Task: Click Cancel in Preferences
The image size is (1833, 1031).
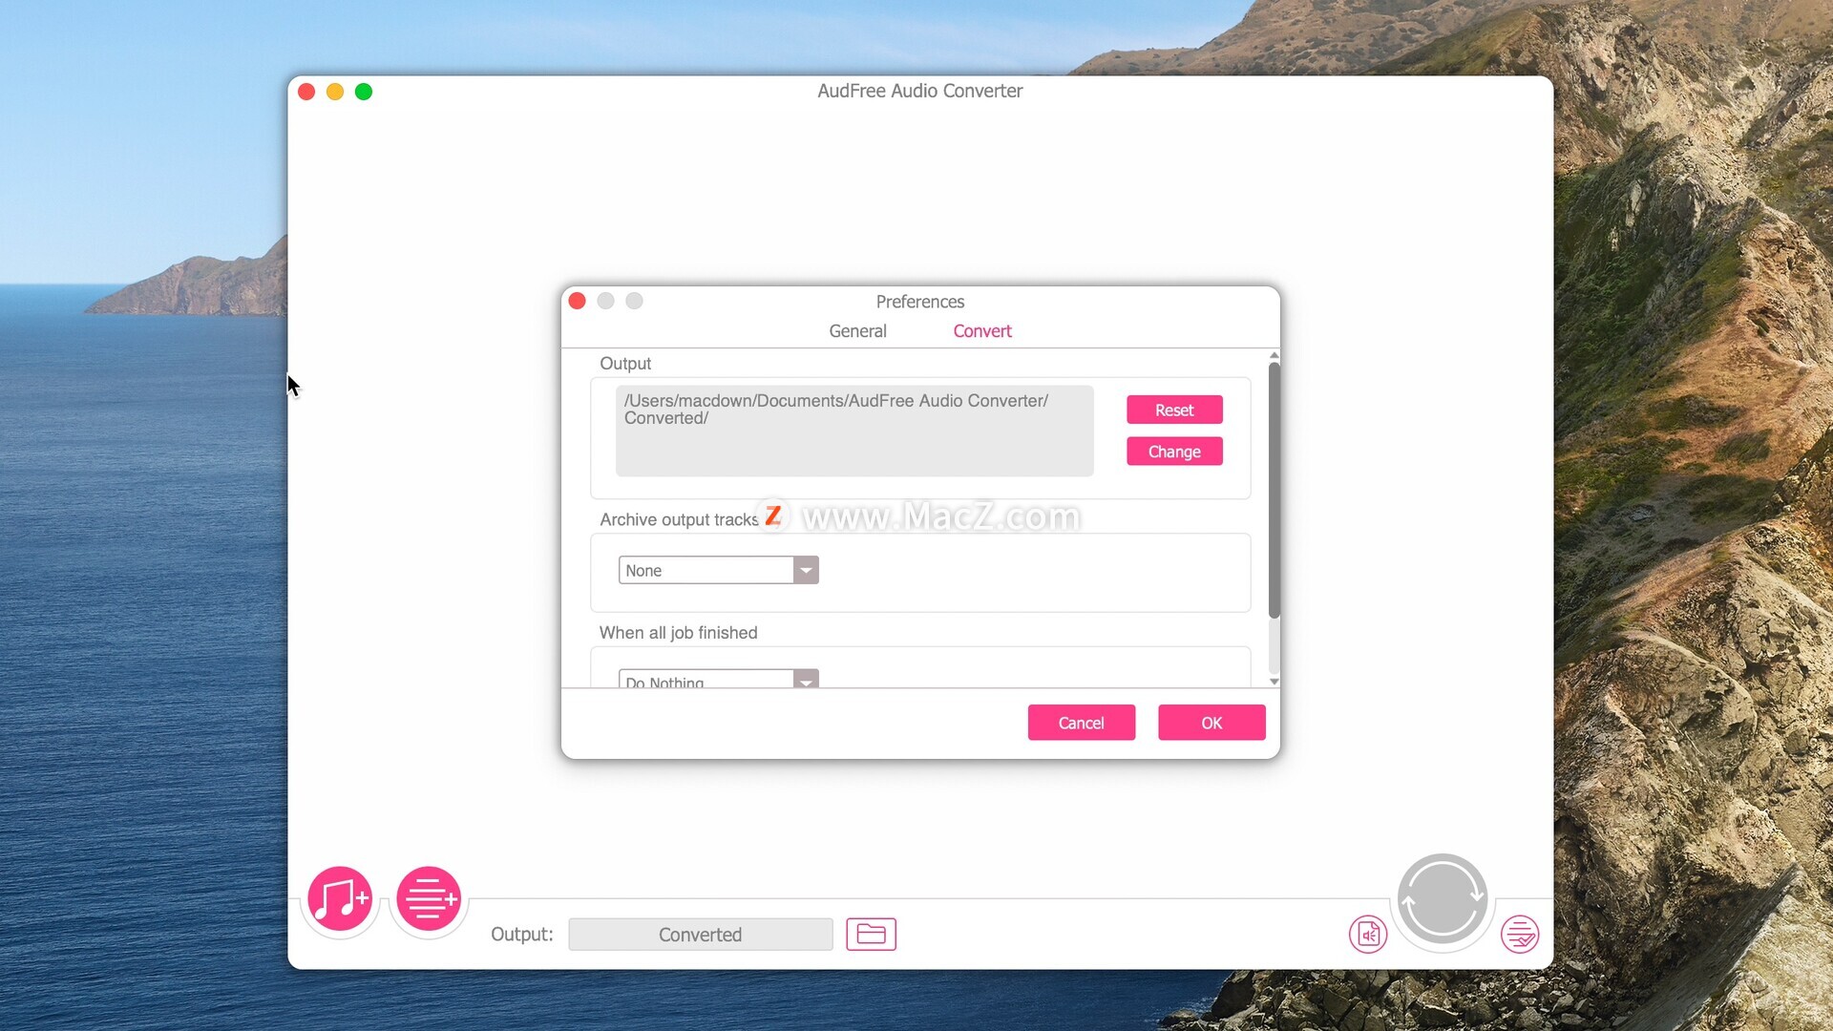Action: 1082,723
